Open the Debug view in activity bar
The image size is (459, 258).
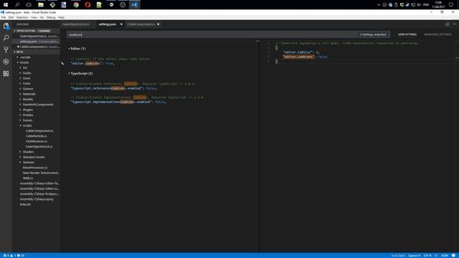[6, 62]
